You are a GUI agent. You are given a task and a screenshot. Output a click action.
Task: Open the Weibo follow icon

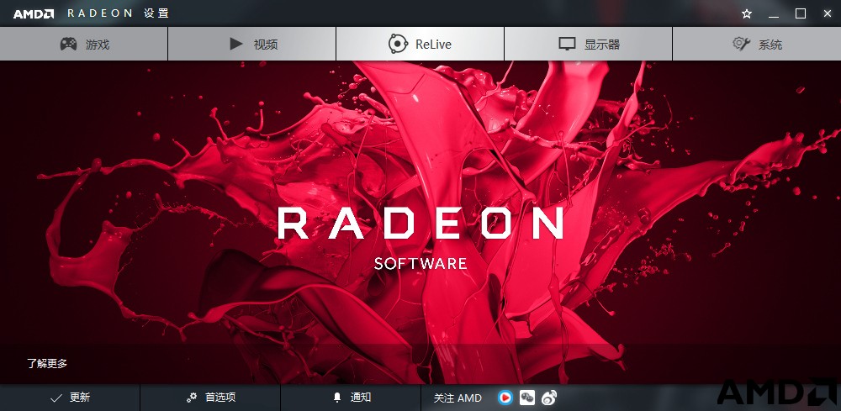(548, 398)
